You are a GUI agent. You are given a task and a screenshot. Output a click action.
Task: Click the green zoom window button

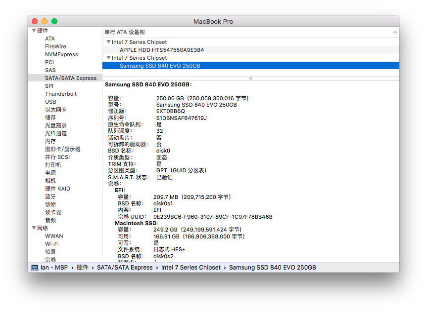(x=54, y=21)
